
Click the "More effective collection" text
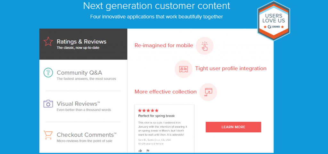[x=165, y=92]
